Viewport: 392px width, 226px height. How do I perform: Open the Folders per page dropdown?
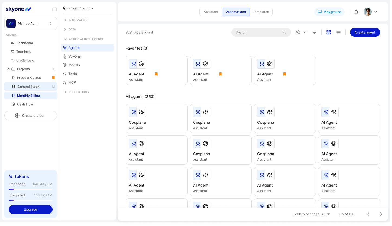(x=326, y=214)
